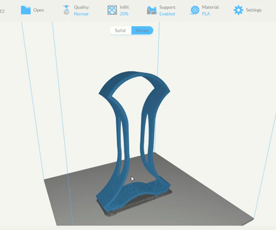This screenshot has height=230, width=276.
Task: Click the Support structure icon
Action: tap(151, 10)
